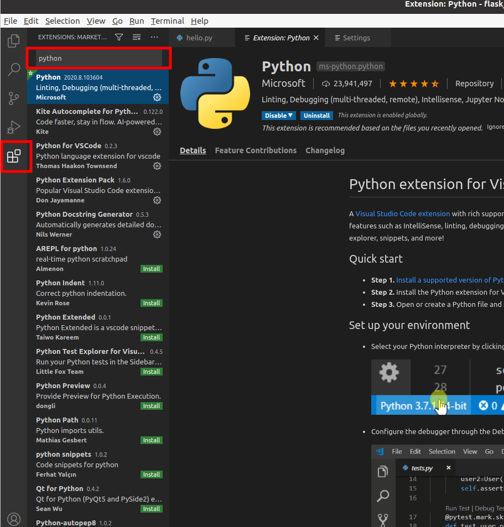Viewport: 504px width, 527px height.
Task: Click the Ignore recommendation link
Action: tap(495, 127)
